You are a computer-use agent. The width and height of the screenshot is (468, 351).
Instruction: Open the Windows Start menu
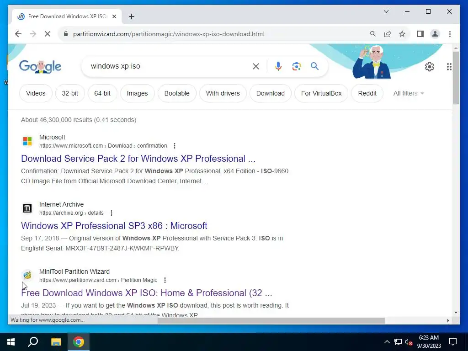[11, 342]
